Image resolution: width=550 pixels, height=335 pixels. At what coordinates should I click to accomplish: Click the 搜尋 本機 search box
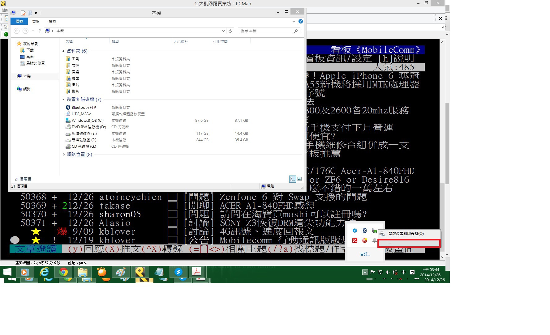[266, 31]
